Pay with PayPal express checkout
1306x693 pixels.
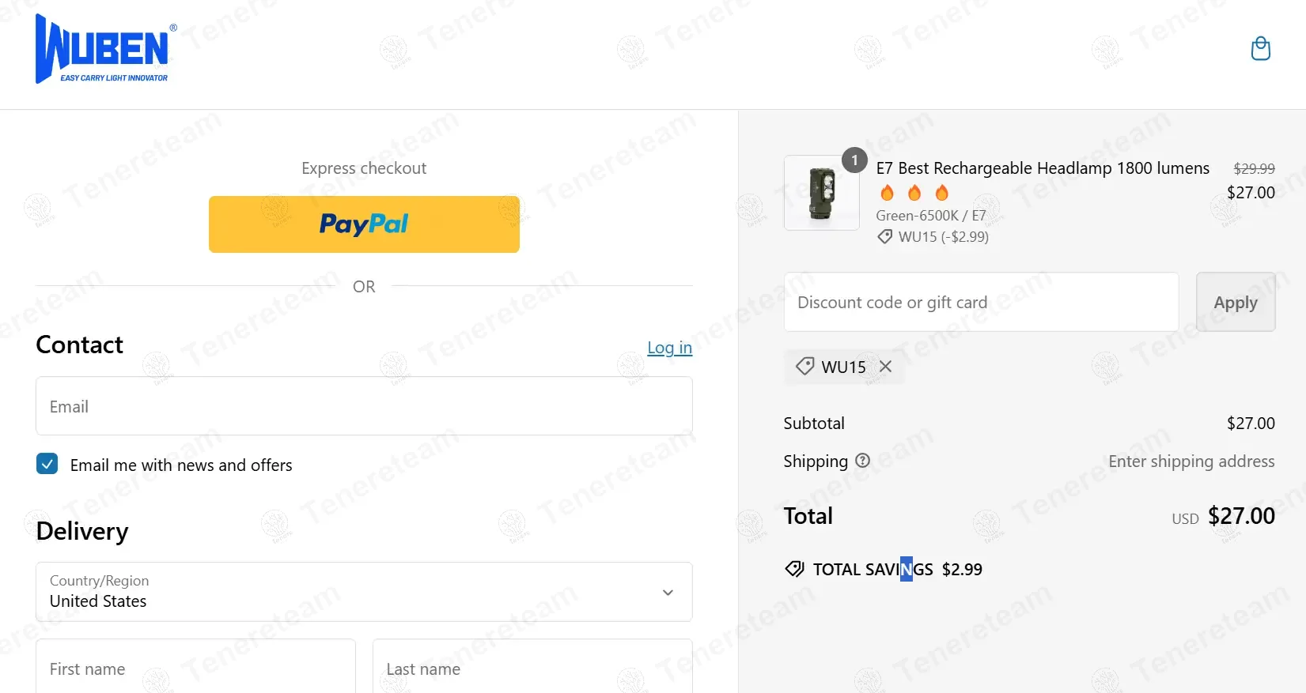coord(364,224)
